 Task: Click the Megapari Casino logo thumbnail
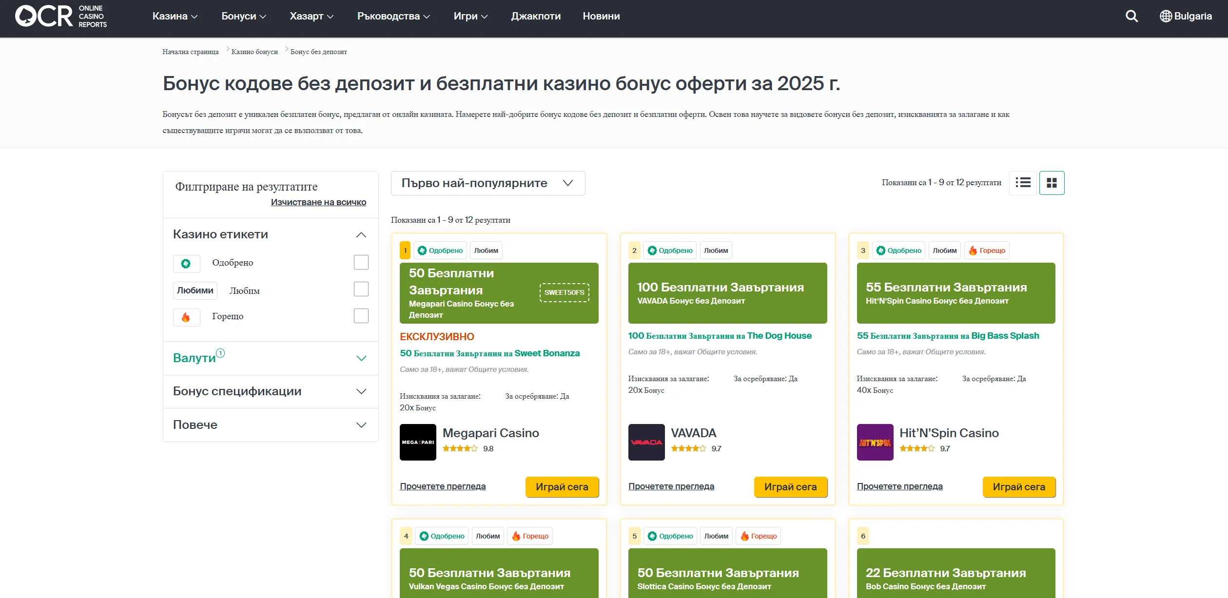[418, 442]
